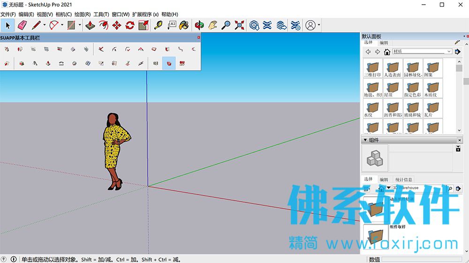Click the info icon in the status bar
Viewport: 469px width, 263px height.
click(14, 259)
